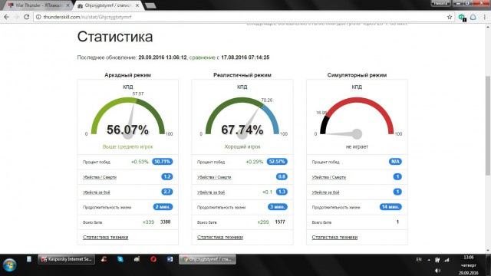This screenshot has width=491, height=276.
Task: Open the Kaspersky Protection extension icon
Action: 462,18
